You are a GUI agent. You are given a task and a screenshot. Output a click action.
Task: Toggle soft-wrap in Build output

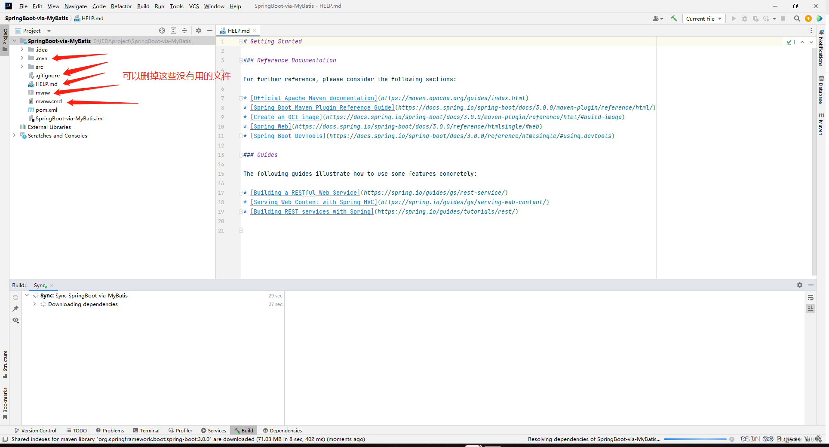811,297
